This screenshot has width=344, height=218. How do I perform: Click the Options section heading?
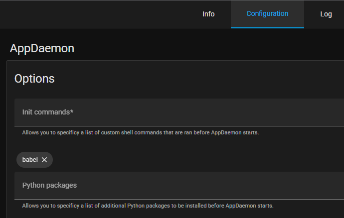tap(34, 79)
